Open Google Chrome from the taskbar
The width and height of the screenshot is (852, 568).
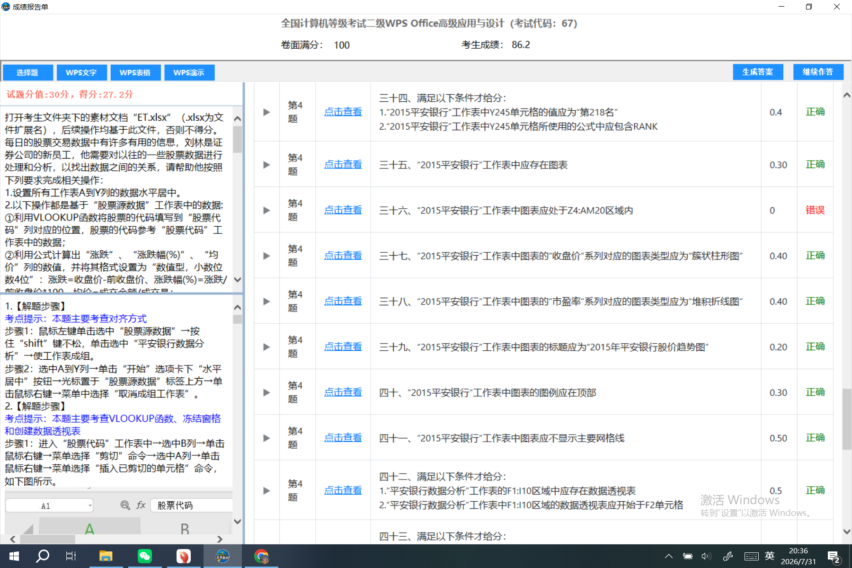click(261, 556)
